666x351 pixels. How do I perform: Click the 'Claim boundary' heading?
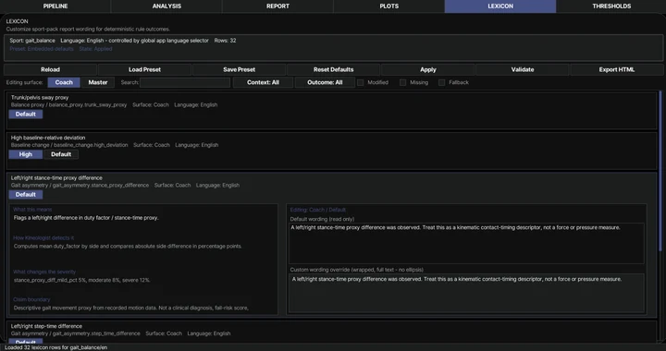coord(31,299)
